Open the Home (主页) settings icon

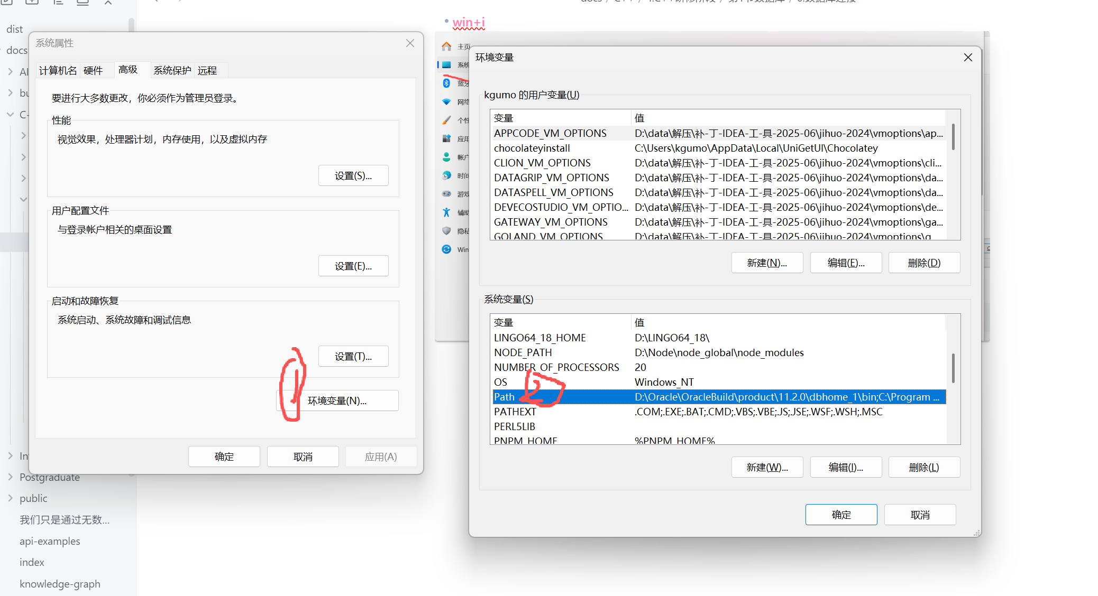[x=446, y=46]
